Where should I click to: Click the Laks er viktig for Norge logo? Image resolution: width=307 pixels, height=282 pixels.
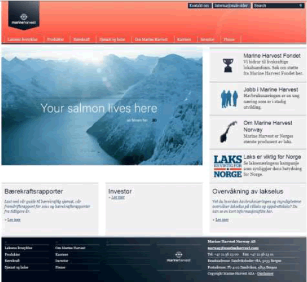pos(227,166)
